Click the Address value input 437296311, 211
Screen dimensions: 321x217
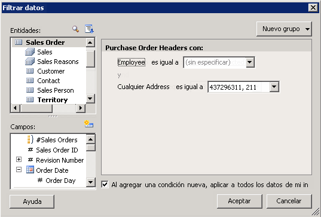click(x=239, y=87)
